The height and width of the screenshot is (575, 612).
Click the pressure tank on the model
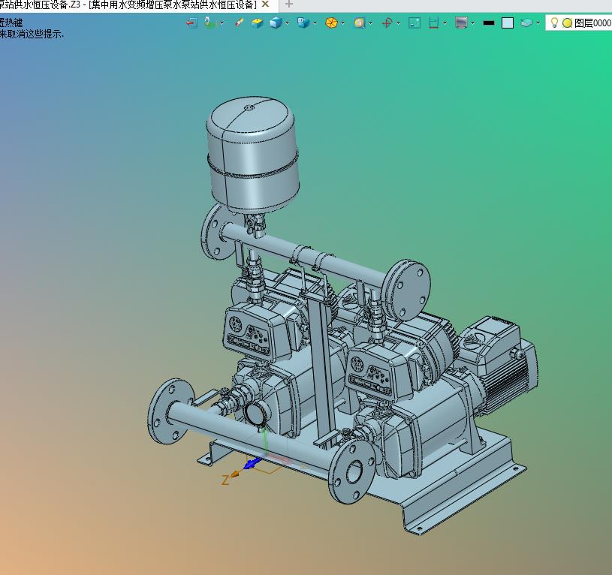point(252,155)
